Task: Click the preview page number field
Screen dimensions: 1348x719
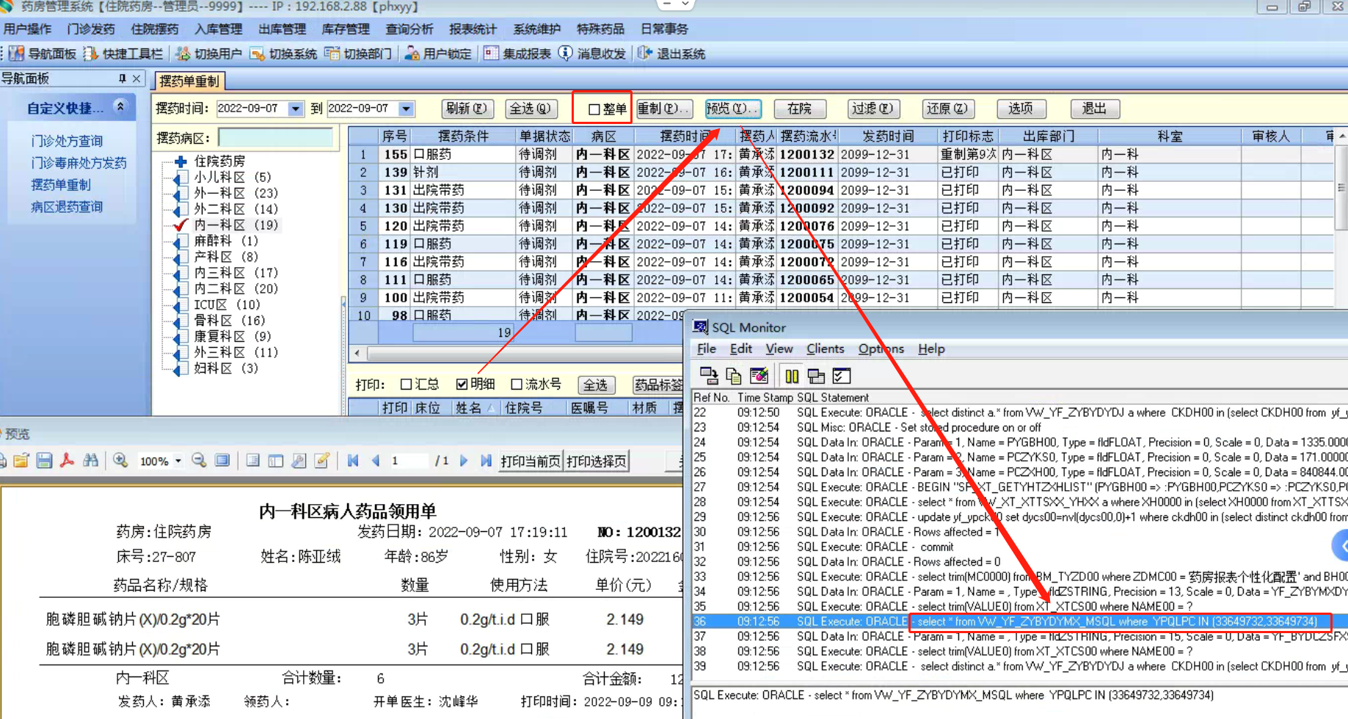Action: 407,461
